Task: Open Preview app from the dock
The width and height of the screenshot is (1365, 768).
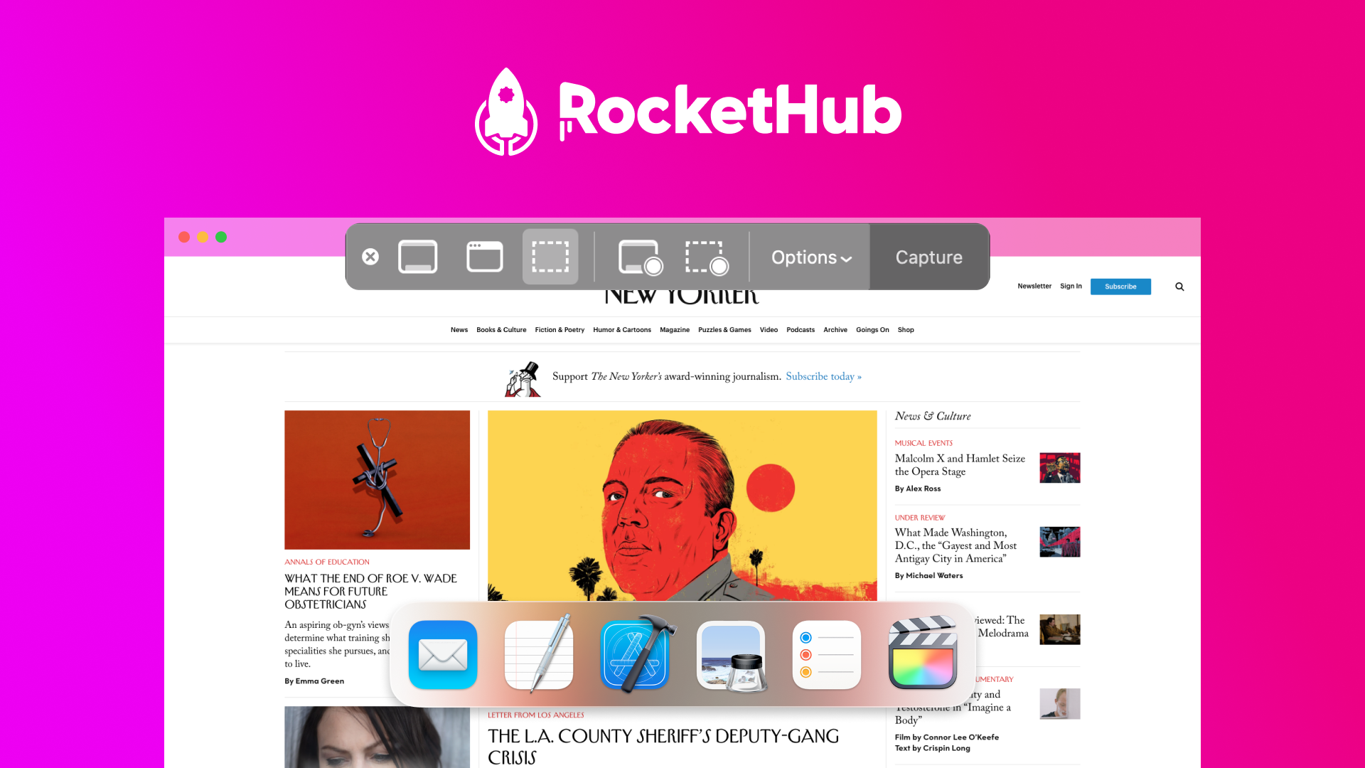Action: coord(730,654)
